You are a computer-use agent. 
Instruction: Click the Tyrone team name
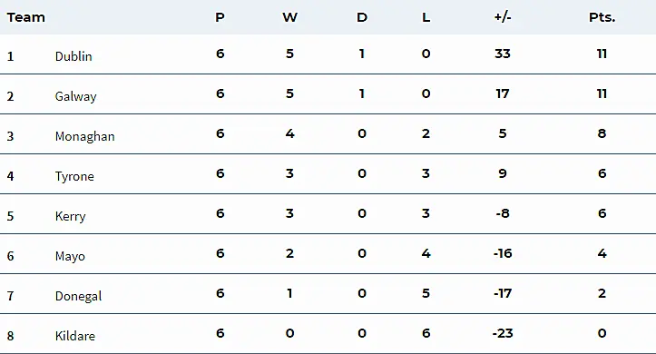74,177
